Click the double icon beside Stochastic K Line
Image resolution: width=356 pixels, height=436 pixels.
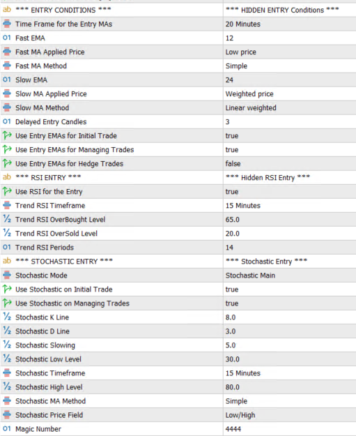(7, 317)
